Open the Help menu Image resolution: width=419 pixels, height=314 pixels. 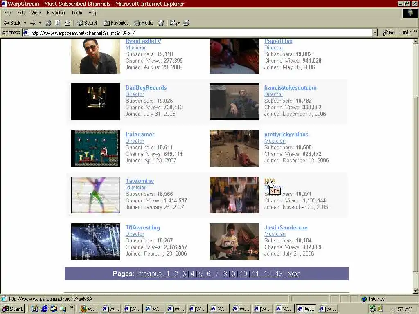click(x=93, y=13)
